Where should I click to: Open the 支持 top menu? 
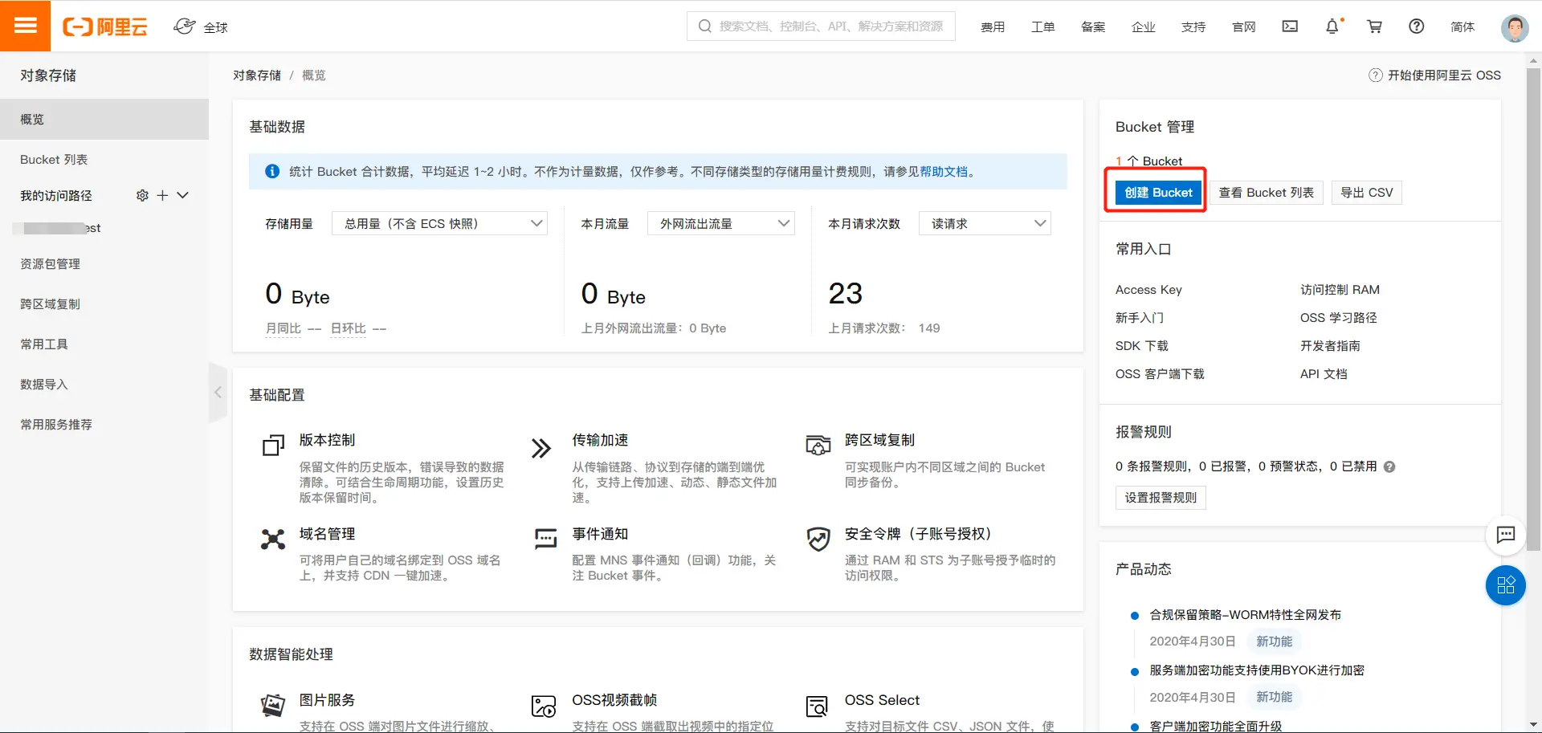(1193, 27)
